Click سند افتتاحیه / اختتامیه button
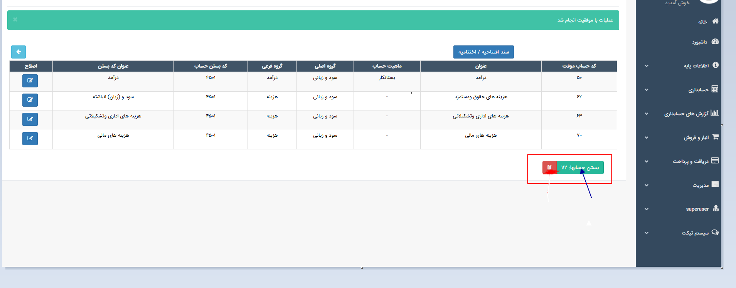 [483, 52]
